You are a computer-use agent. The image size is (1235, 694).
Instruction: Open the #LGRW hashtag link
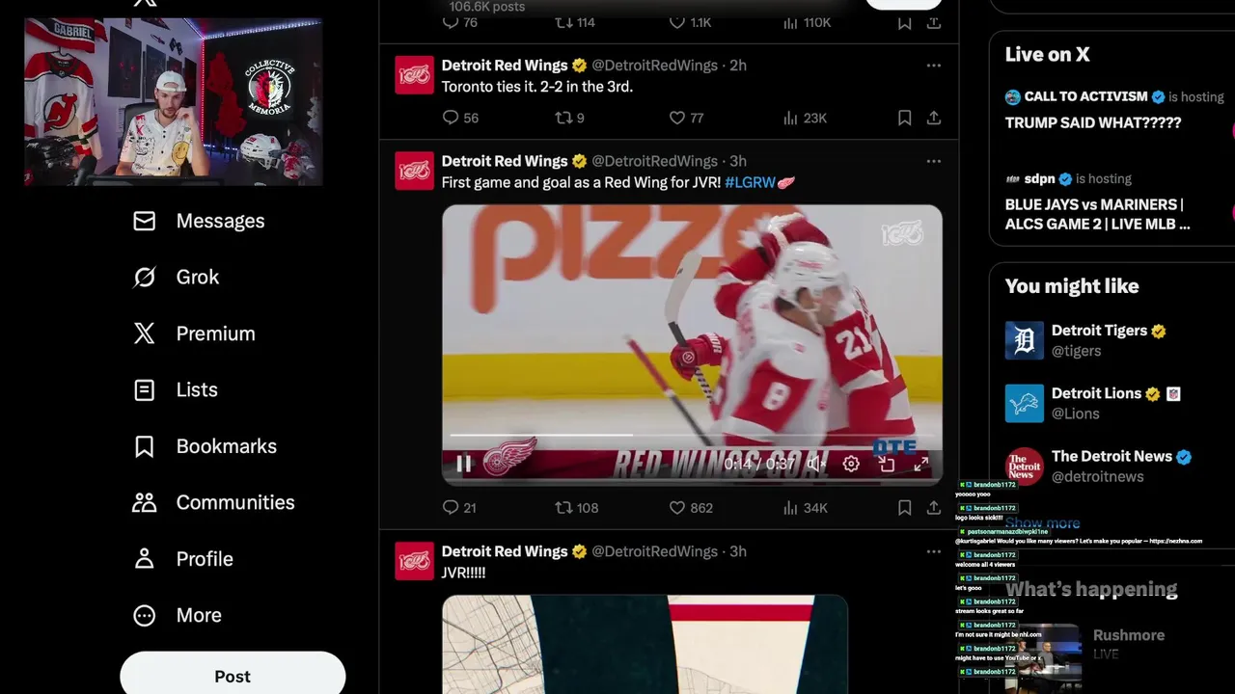tap(750, 182)
